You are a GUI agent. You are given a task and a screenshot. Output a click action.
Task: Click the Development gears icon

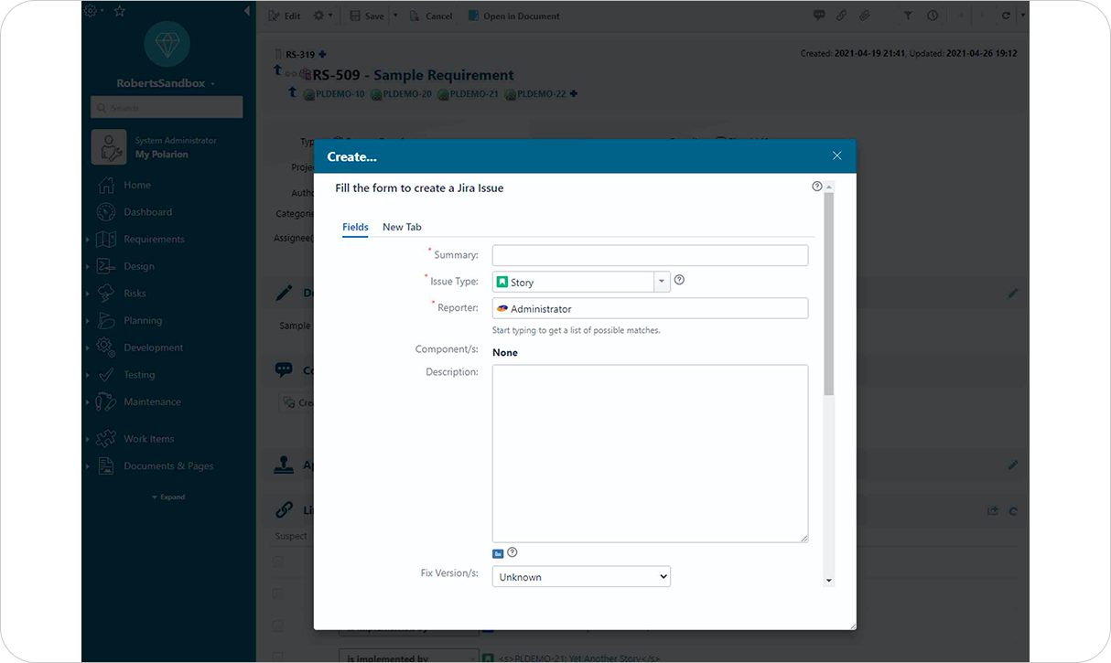coord(106,348)
